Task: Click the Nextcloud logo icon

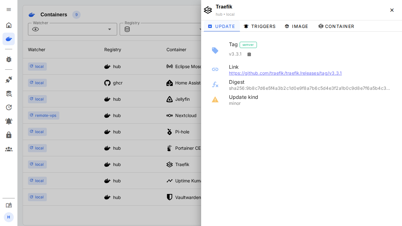Action: point(170,116)
